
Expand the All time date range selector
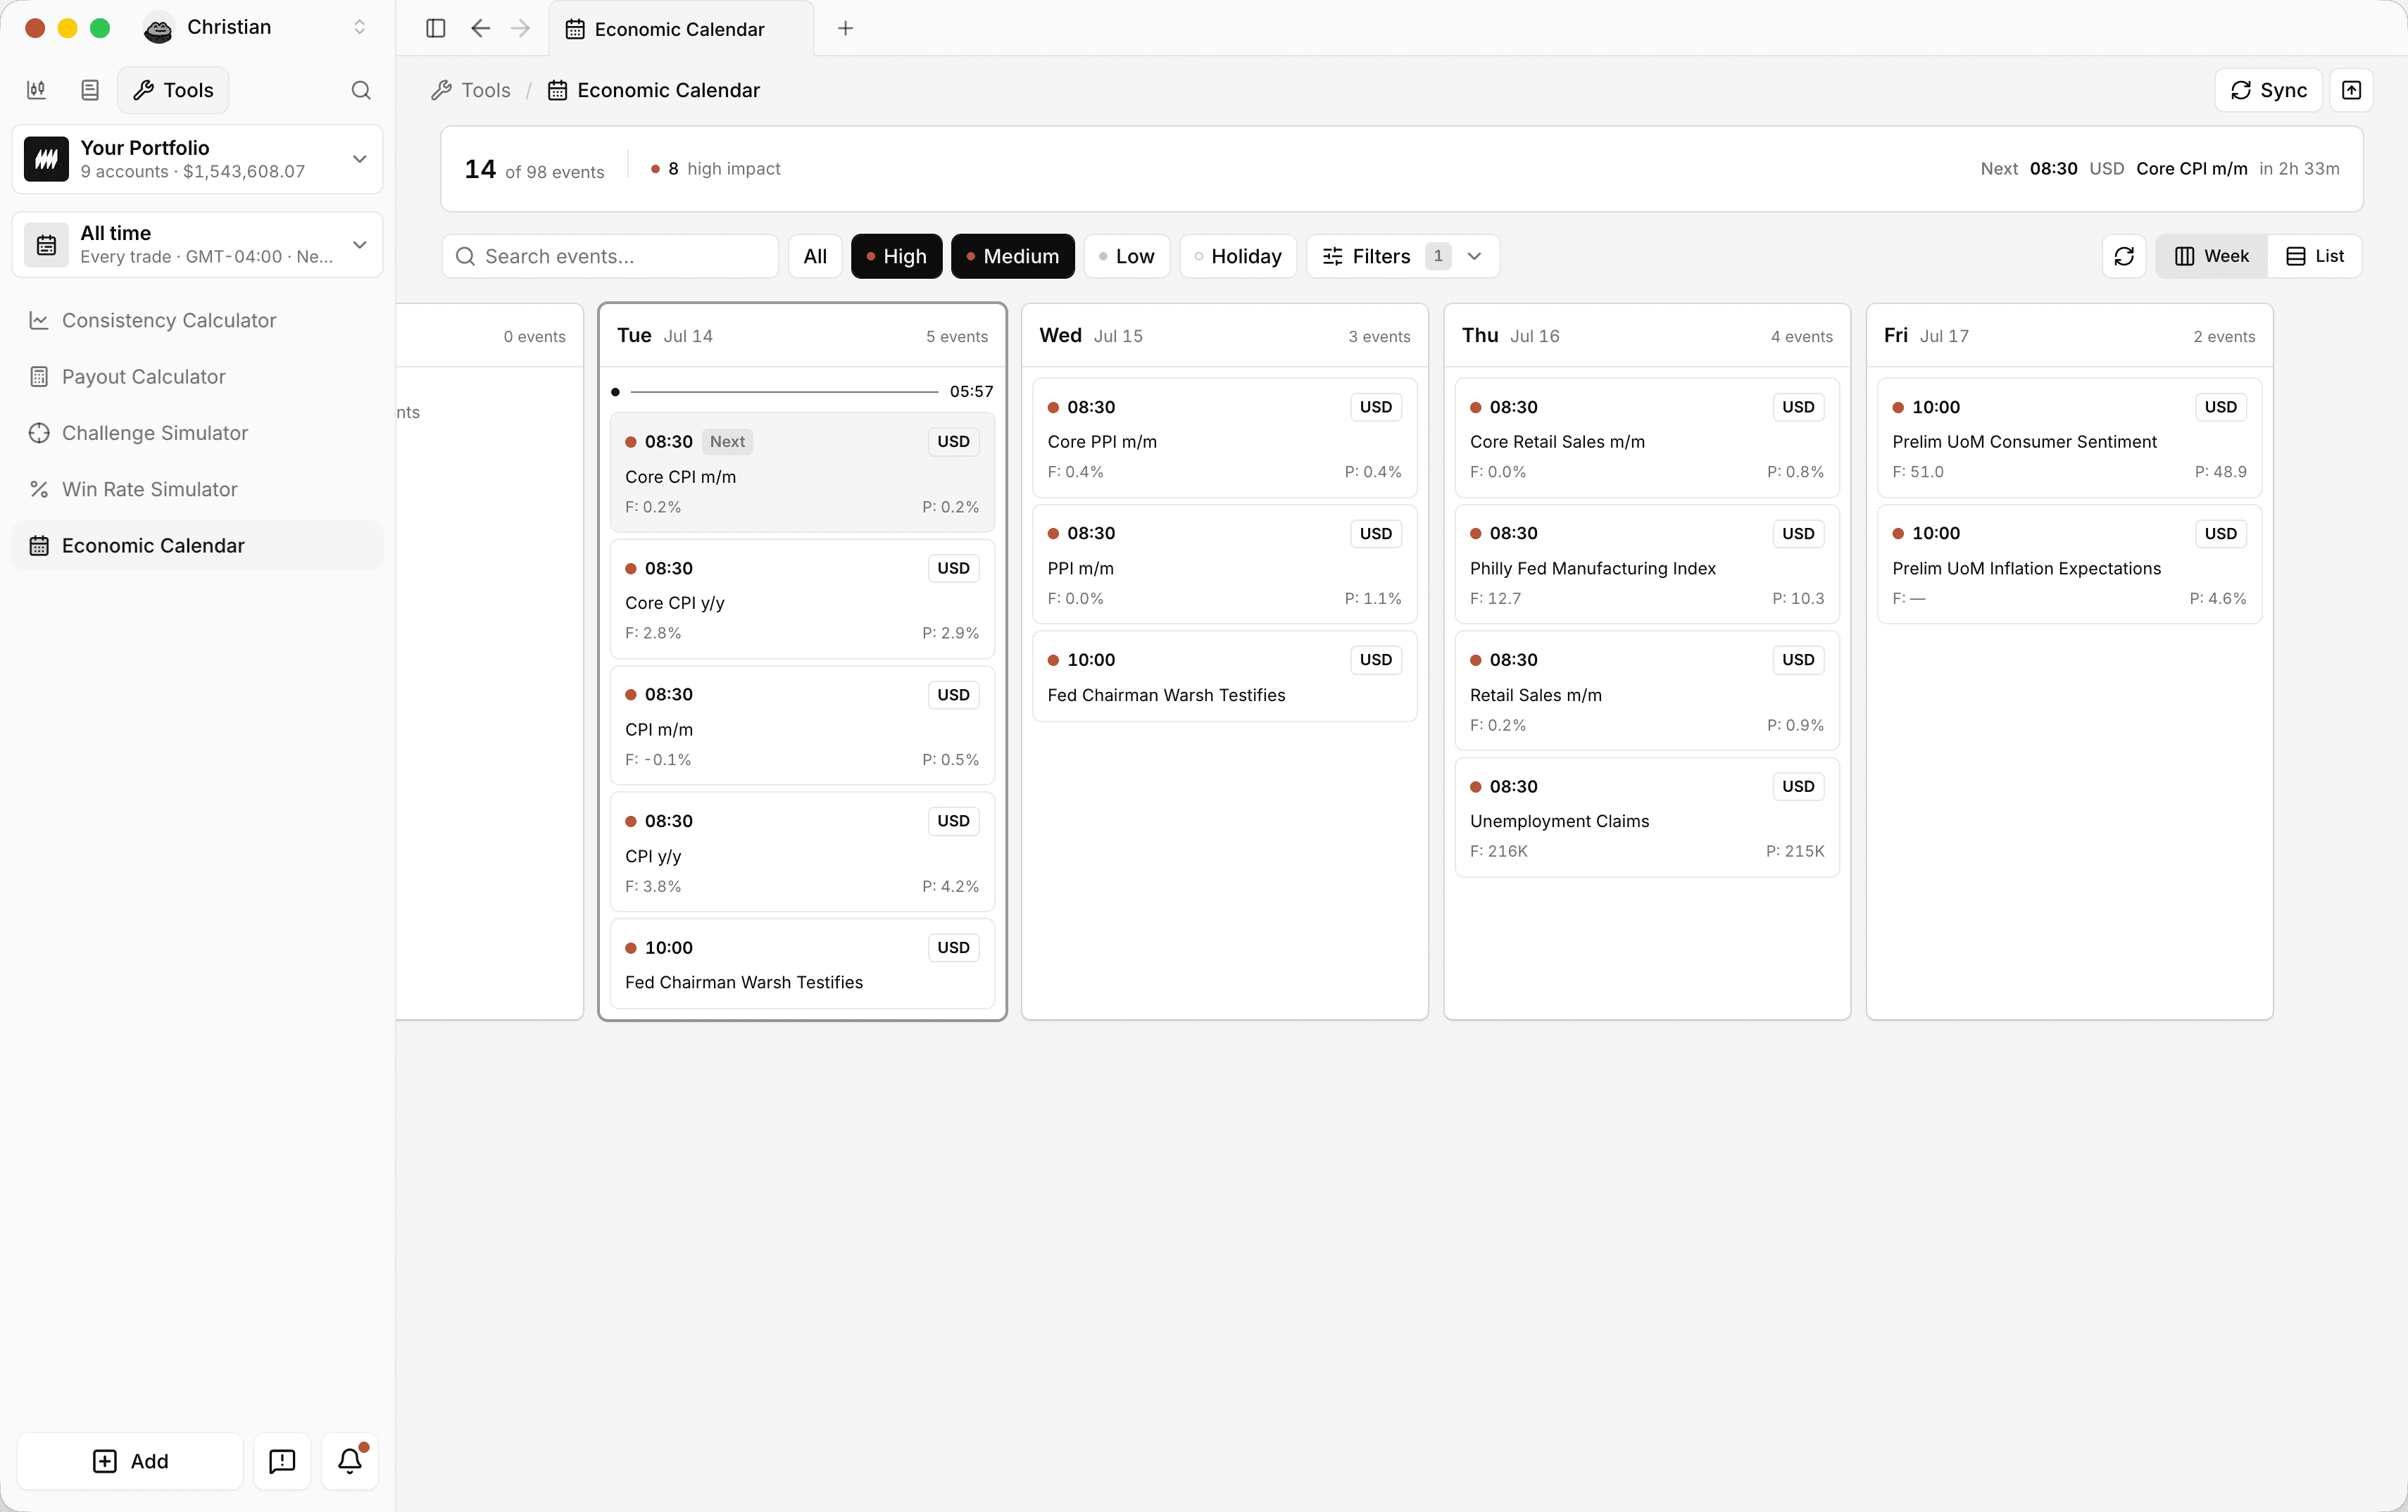(197, 245)
